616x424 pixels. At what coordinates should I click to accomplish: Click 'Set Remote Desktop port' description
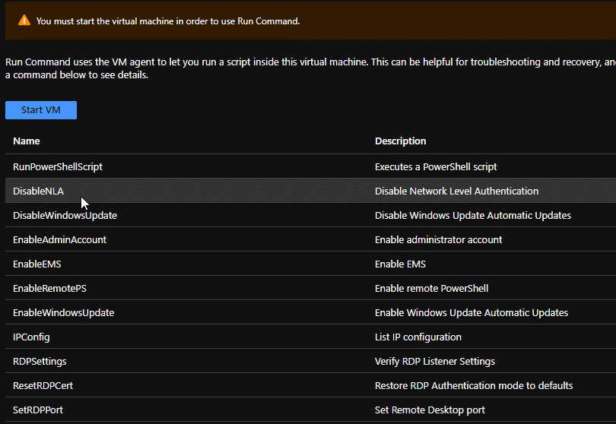point(430,410)
